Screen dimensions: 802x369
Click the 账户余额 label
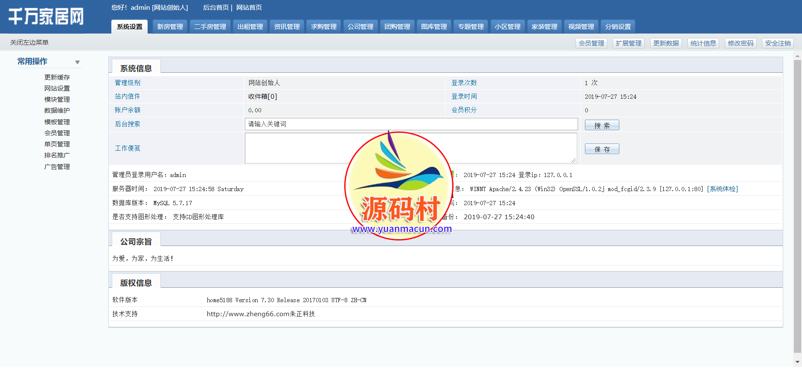[x=128, y=110]
